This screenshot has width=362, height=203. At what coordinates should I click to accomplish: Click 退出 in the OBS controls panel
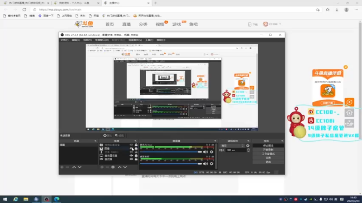[268, 162]
